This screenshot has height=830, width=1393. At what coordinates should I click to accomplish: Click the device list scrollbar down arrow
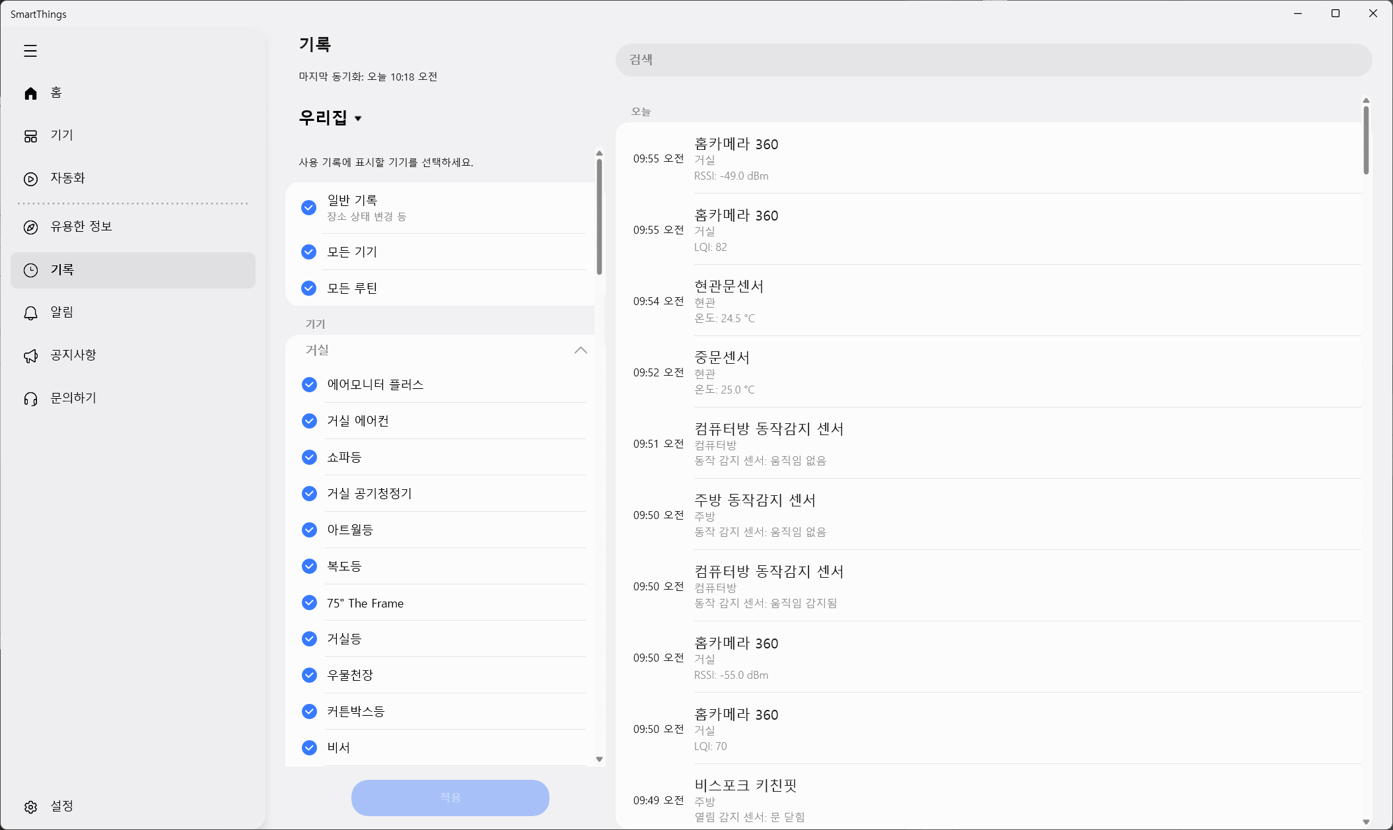tap(599, 759)
